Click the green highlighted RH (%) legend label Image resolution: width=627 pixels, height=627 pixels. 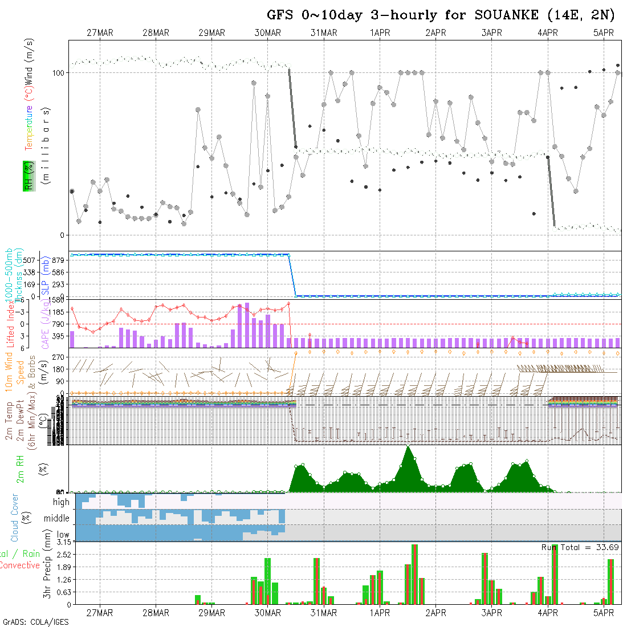pyautogui.click(x=27, y=176)
